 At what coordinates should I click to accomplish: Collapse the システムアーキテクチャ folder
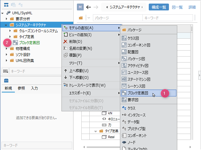coord(6,25)
